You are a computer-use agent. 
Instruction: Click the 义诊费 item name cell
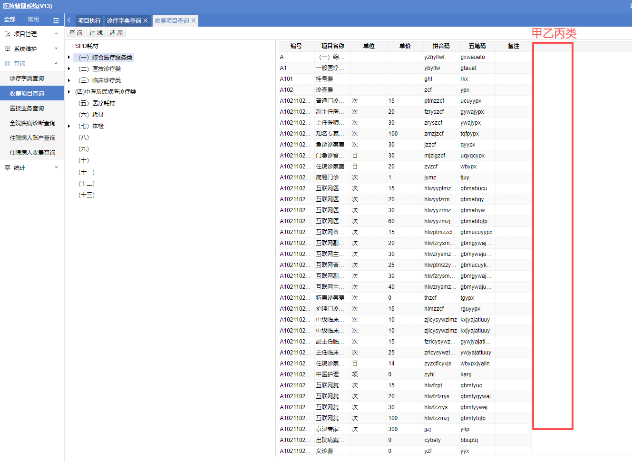coord(332,451)
